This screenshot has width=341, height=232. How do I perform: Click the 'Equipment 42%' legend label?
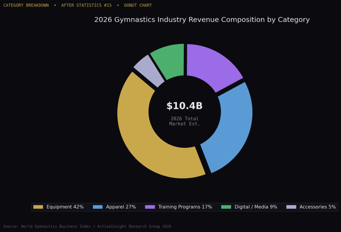(65, 207)
